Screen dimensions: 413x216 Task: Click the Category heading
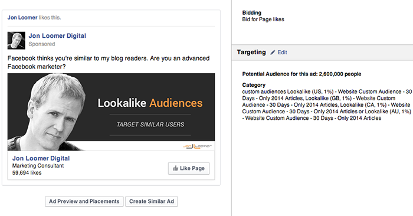click(x=254, y=85)
